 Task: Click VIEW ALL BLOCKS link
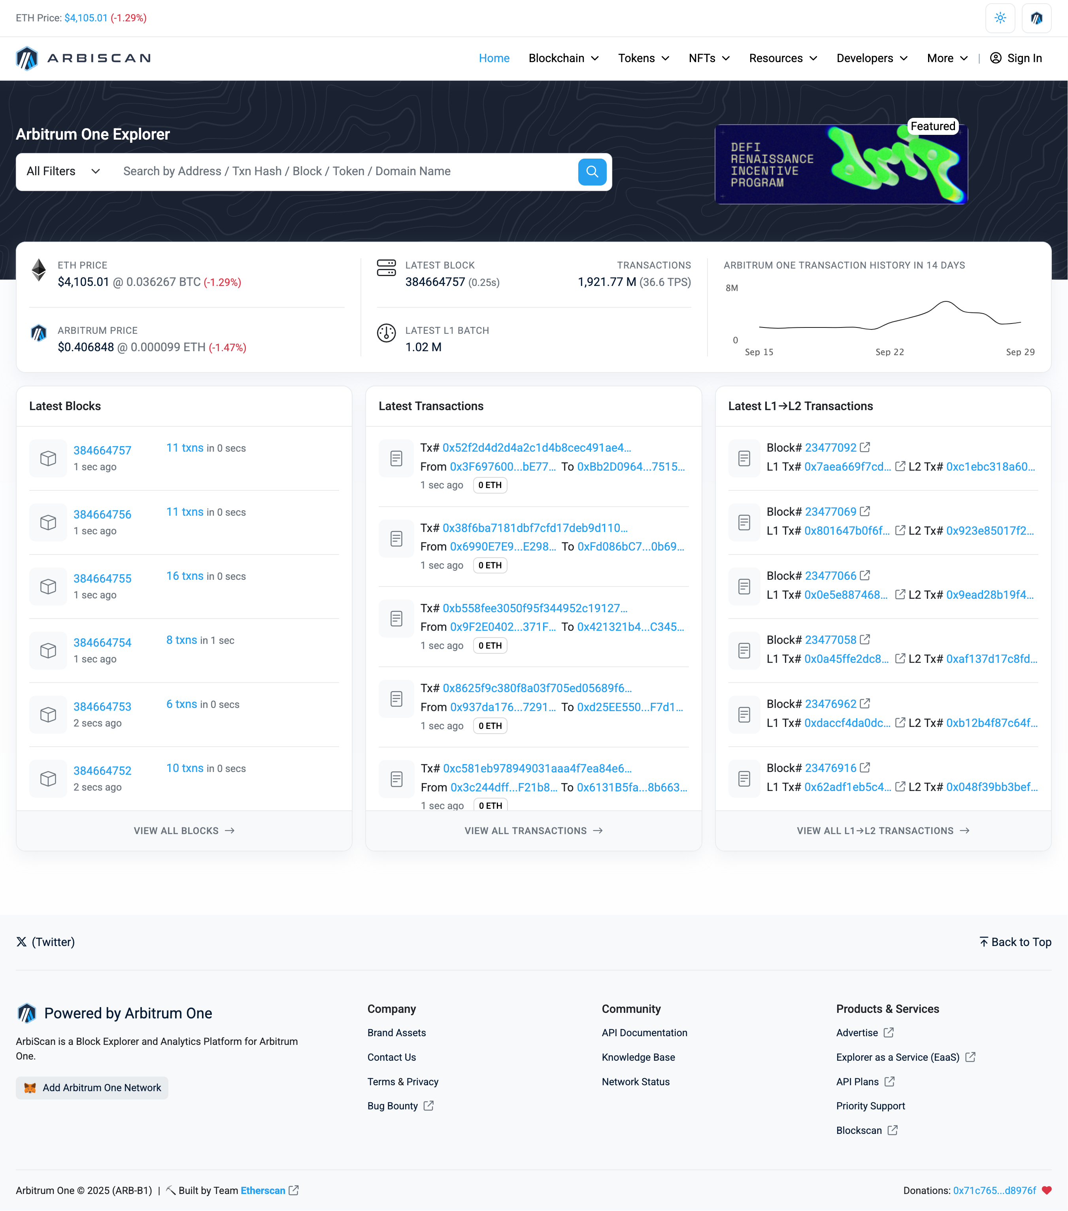[183, 831]
